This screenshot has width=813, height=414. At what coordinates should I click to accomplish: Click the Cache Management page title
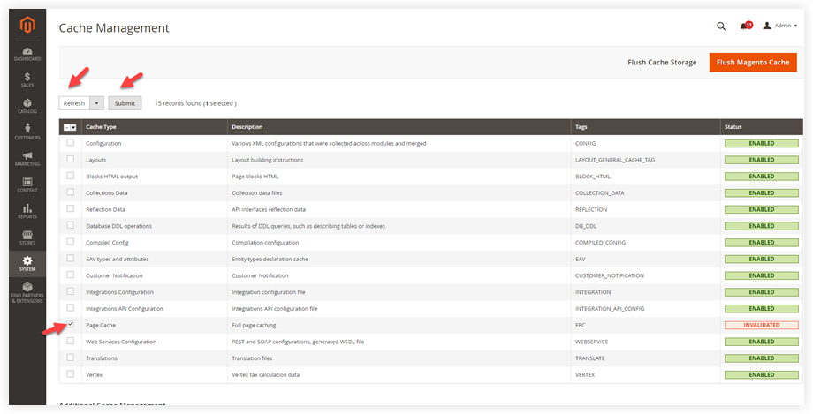coord(114,28)
